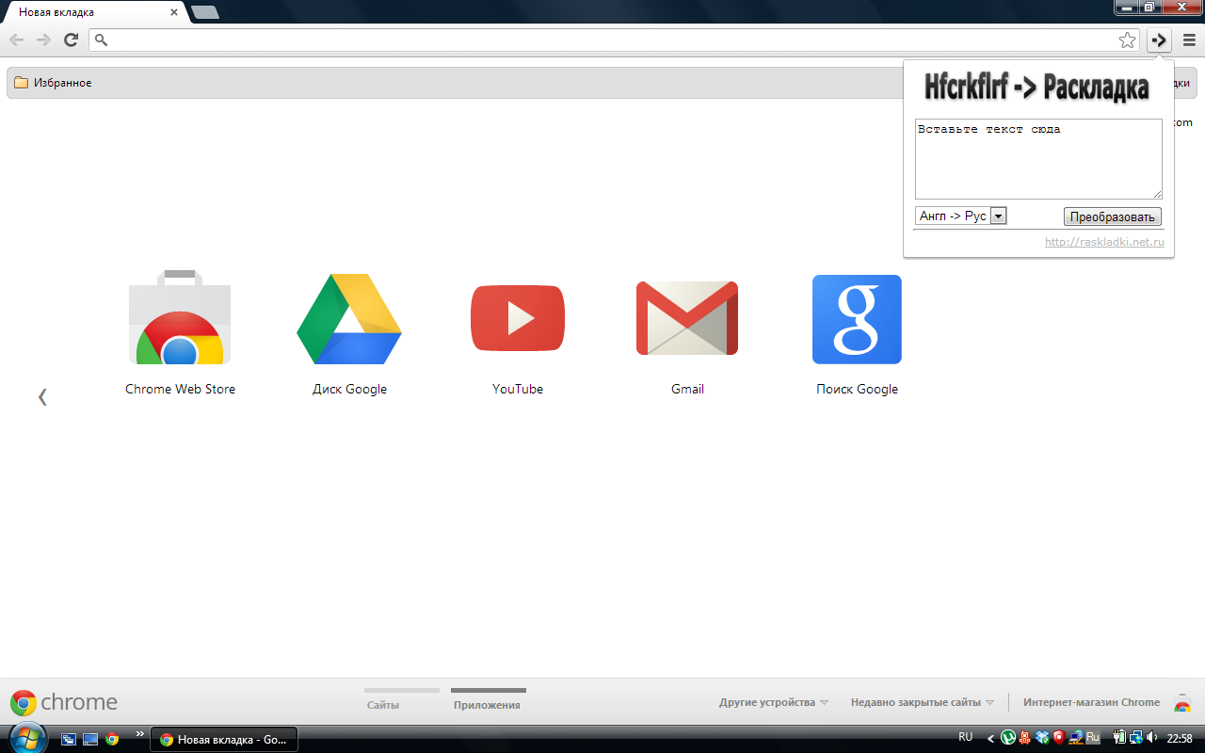This screenshot has width=1205, height=753.
Task: Click the Chrome signed-in icon at bottom right
Action: (1182, 702)
